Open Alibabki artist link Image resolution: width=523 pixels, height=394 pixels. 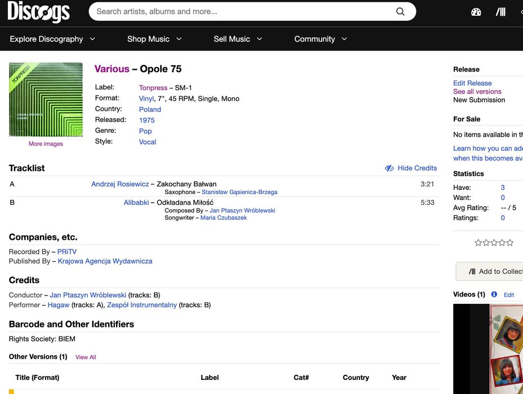(136, 203)
